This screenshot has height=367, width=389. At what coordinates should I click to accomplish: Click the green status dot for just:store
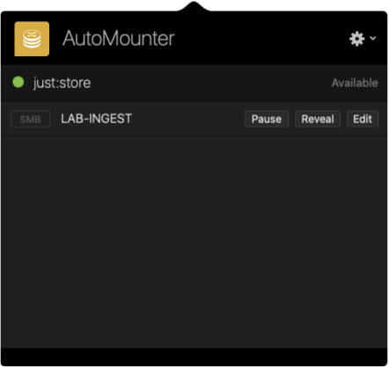click(18, 82)
